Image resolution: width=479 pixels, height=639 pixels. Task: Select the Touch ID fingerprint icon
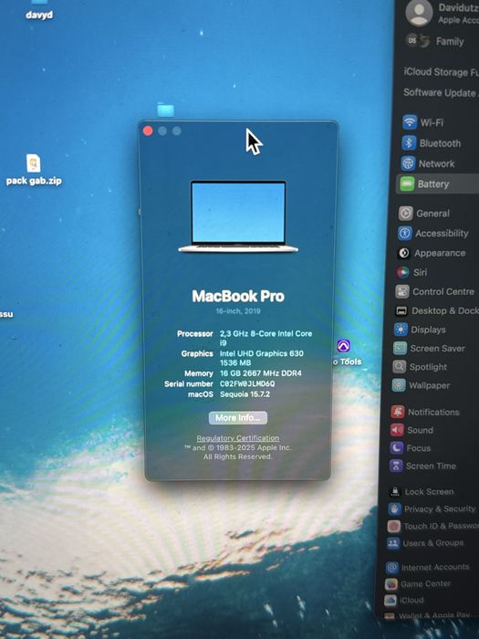pyautogui.click(x=393, y=526)
